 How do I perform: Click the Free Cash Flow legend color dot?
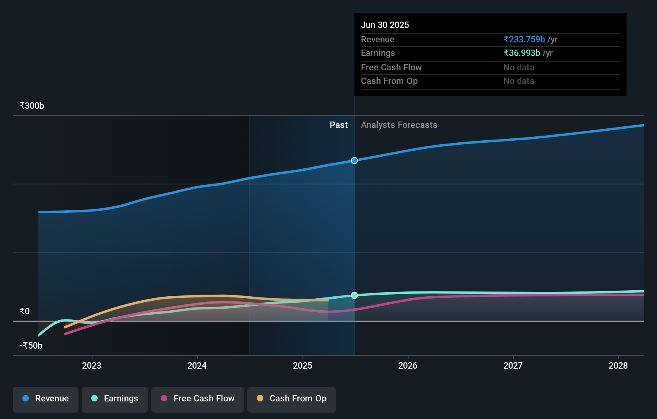(163, 399)
